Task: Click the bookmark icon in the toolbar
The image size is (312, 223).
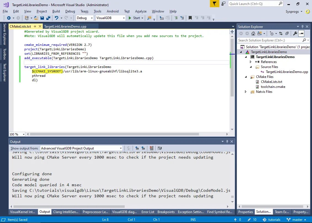Action: coord(190,18)
